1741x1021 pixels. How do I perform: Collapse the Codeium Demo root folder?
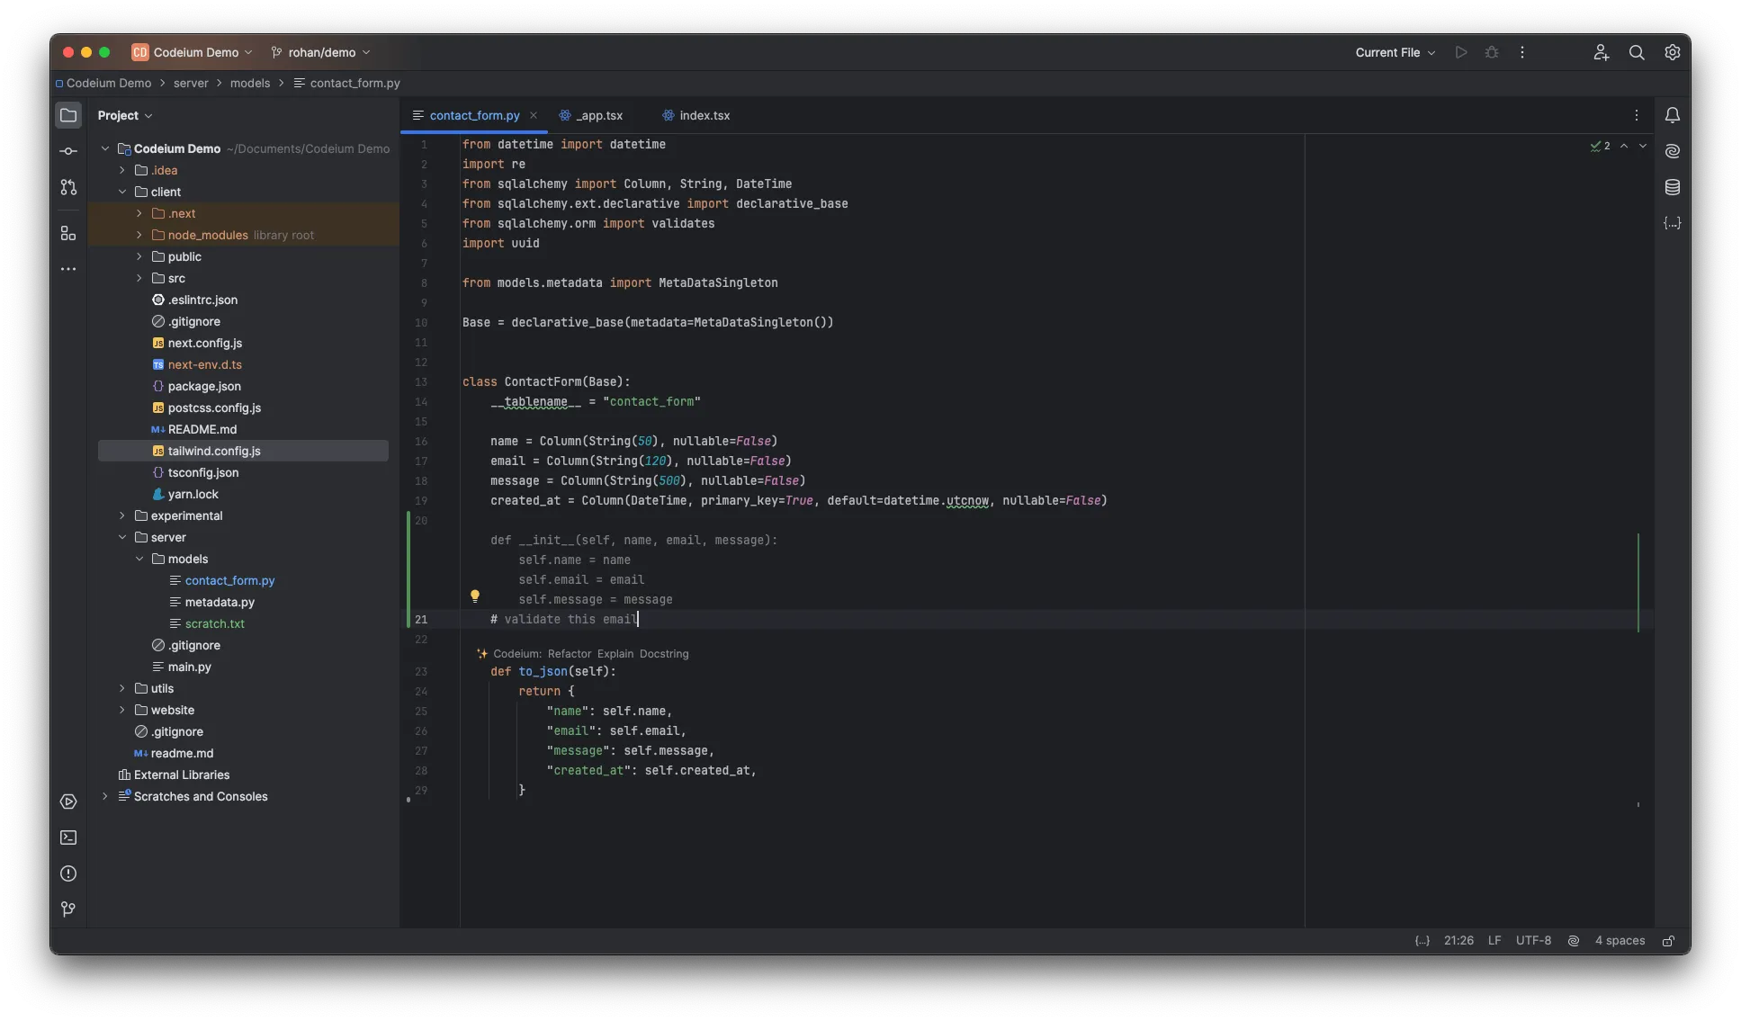pos(105,148)
